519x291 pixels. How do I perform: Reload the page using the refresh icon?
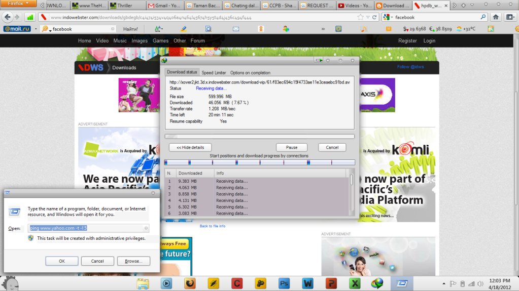[x=374, y=17]
